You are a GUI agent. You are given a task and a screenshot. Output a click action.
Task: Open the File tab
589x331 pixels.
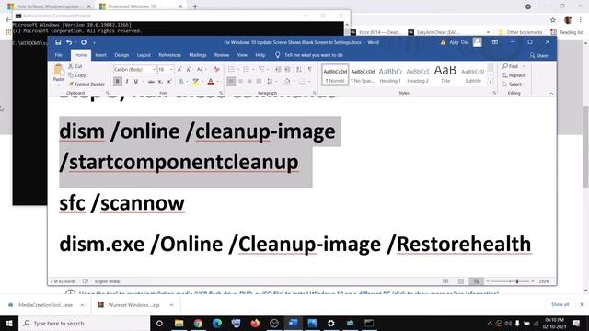(59, 55)
